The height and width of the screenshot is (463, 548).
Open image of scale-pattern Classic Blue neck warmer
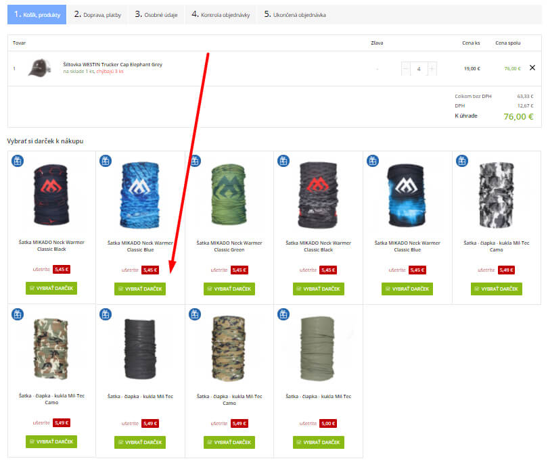point(140,195)
